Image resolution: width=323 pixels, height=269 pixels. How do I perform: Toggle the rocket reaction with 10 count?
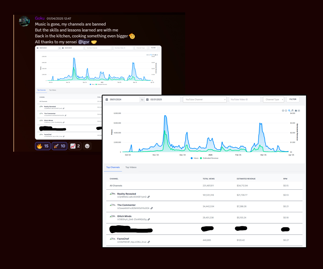[59, 146]
